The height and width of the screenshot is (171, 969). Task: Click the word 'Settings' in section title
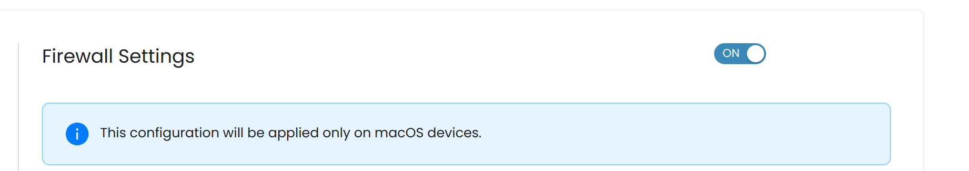[156, 57]
